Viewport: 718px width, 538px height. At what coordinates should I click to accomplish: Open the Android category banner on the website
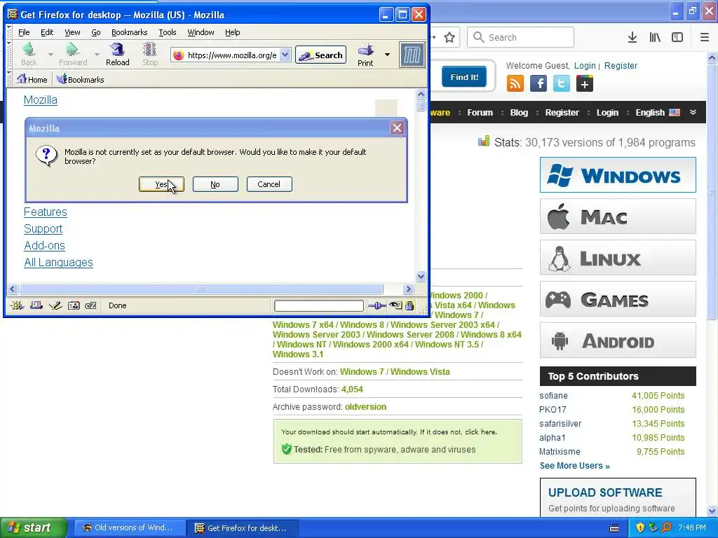coord(618,340)
